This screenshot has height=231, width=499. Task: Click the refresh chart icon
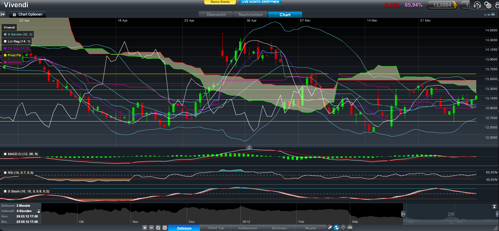point(158,228)
